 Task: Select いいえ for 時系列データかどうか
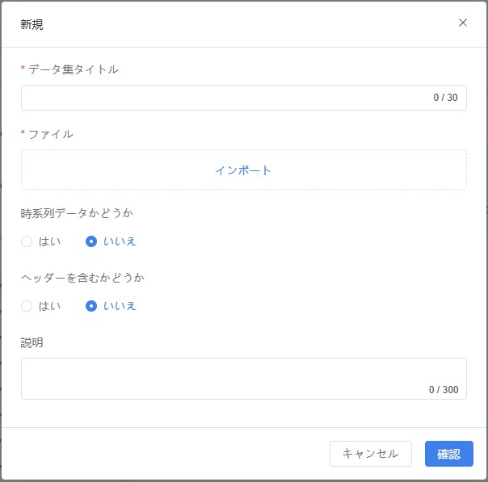pos(91,241)
